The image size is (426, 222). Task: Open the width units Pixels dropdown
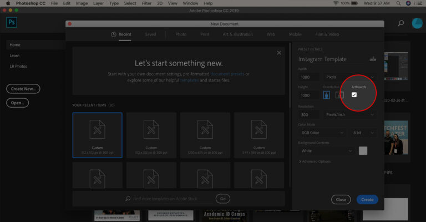[349, 77]
